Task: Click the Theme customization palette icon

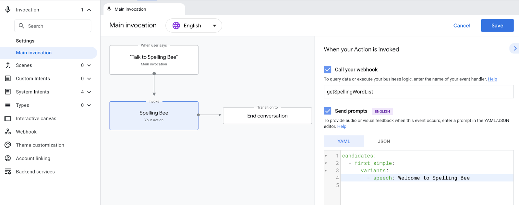Action: point(8,145)
